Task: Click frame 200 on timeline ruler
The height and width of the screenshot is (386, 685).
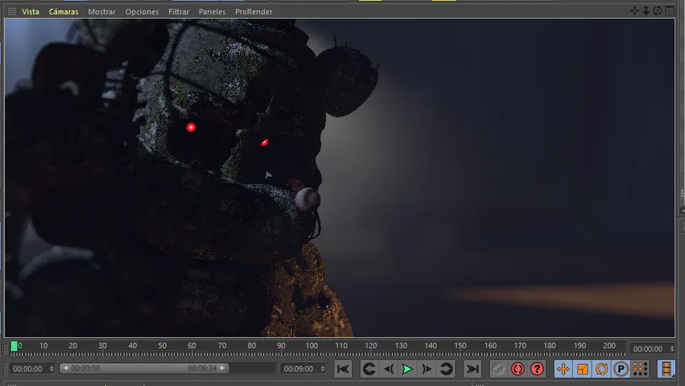Action: (x=609, y=346)
